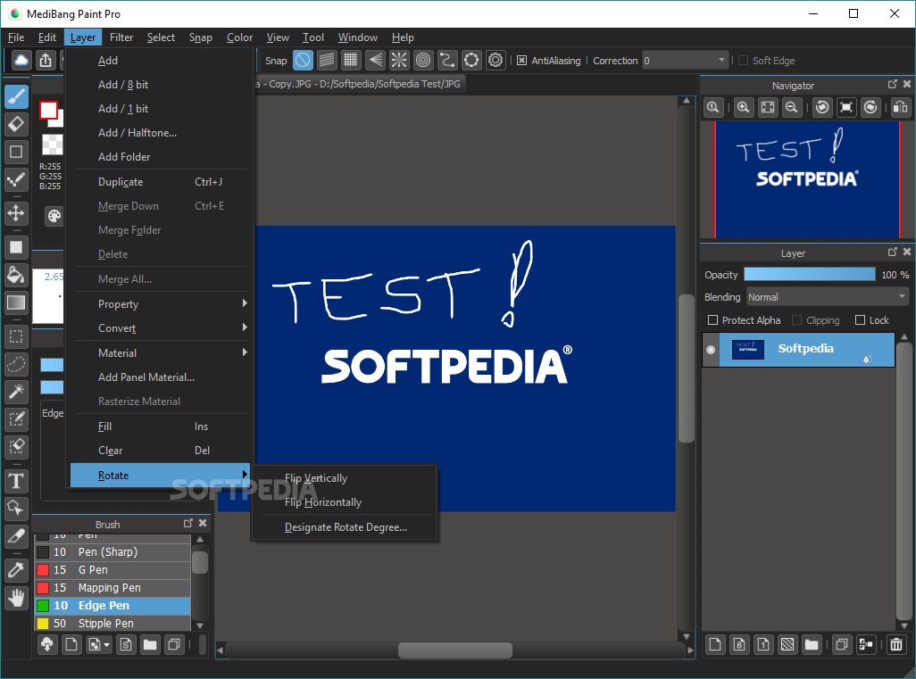
Task: Select the Bucket fill tool
Action: (x=16, y=275)
